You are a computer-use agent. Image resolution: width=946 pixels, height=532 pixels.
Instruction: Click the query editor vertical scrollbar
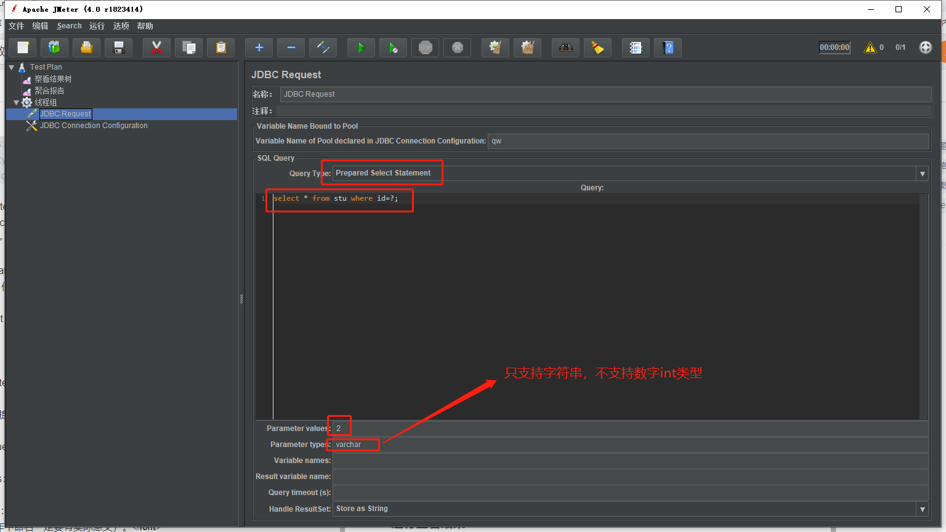pos(924,307)
